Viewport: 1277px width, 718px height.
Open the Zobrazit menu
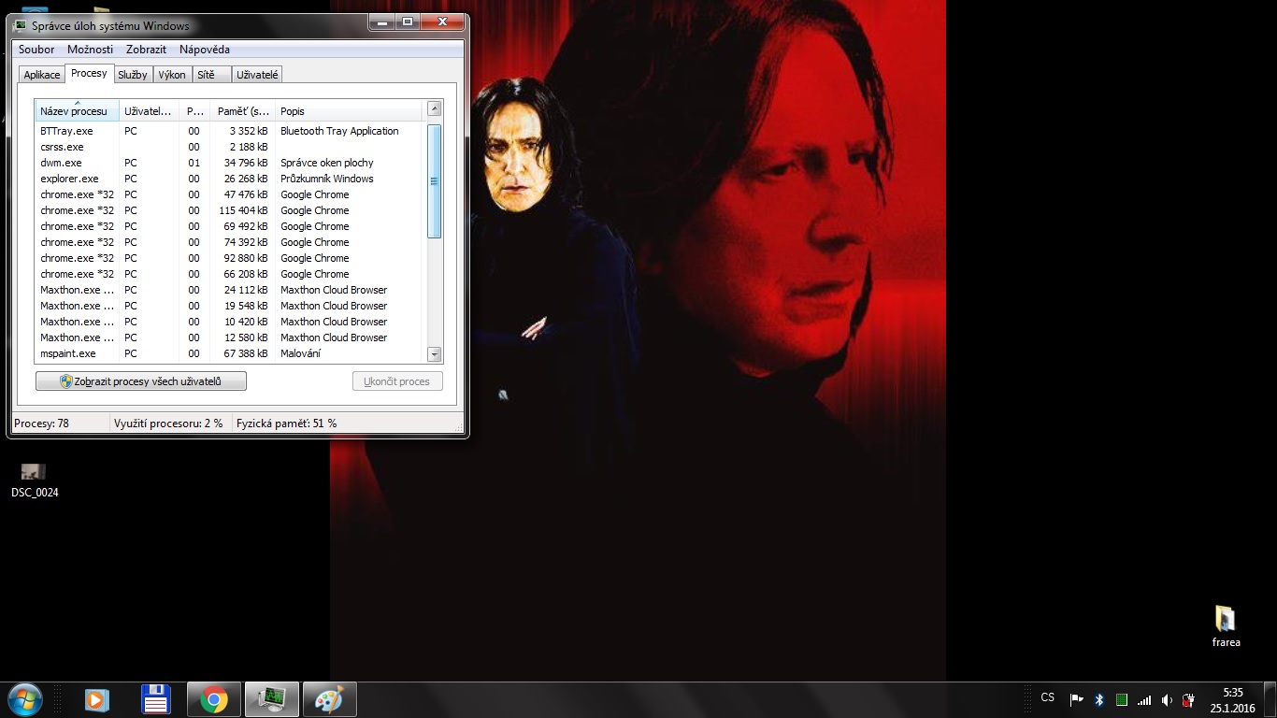pos(146,50)
